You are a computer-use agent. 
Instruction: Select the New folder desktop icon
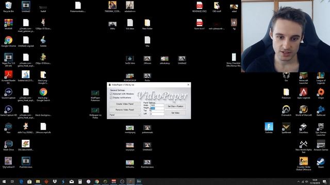(x=147, y=24)
